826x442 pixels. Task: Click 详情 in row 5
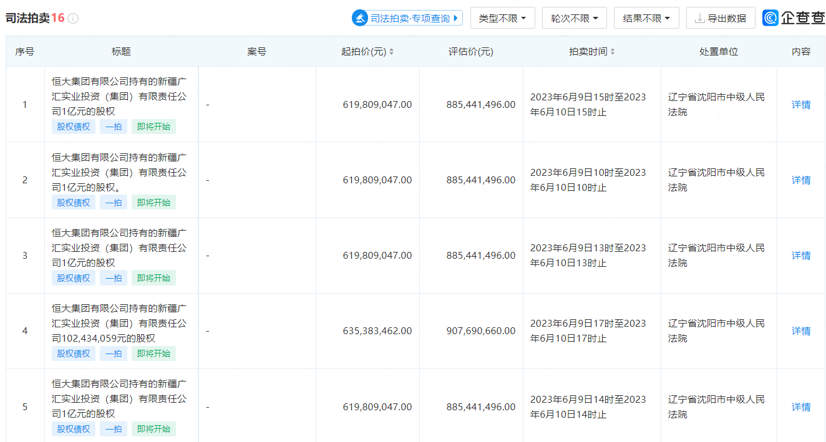[x=801, y=407]
